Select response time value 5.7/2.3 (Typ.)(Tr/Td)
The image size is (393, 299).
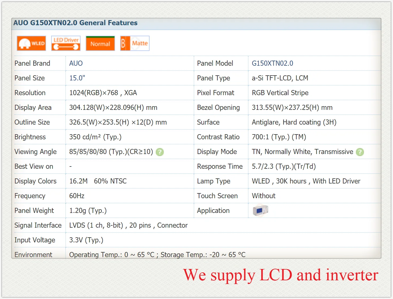284,166
